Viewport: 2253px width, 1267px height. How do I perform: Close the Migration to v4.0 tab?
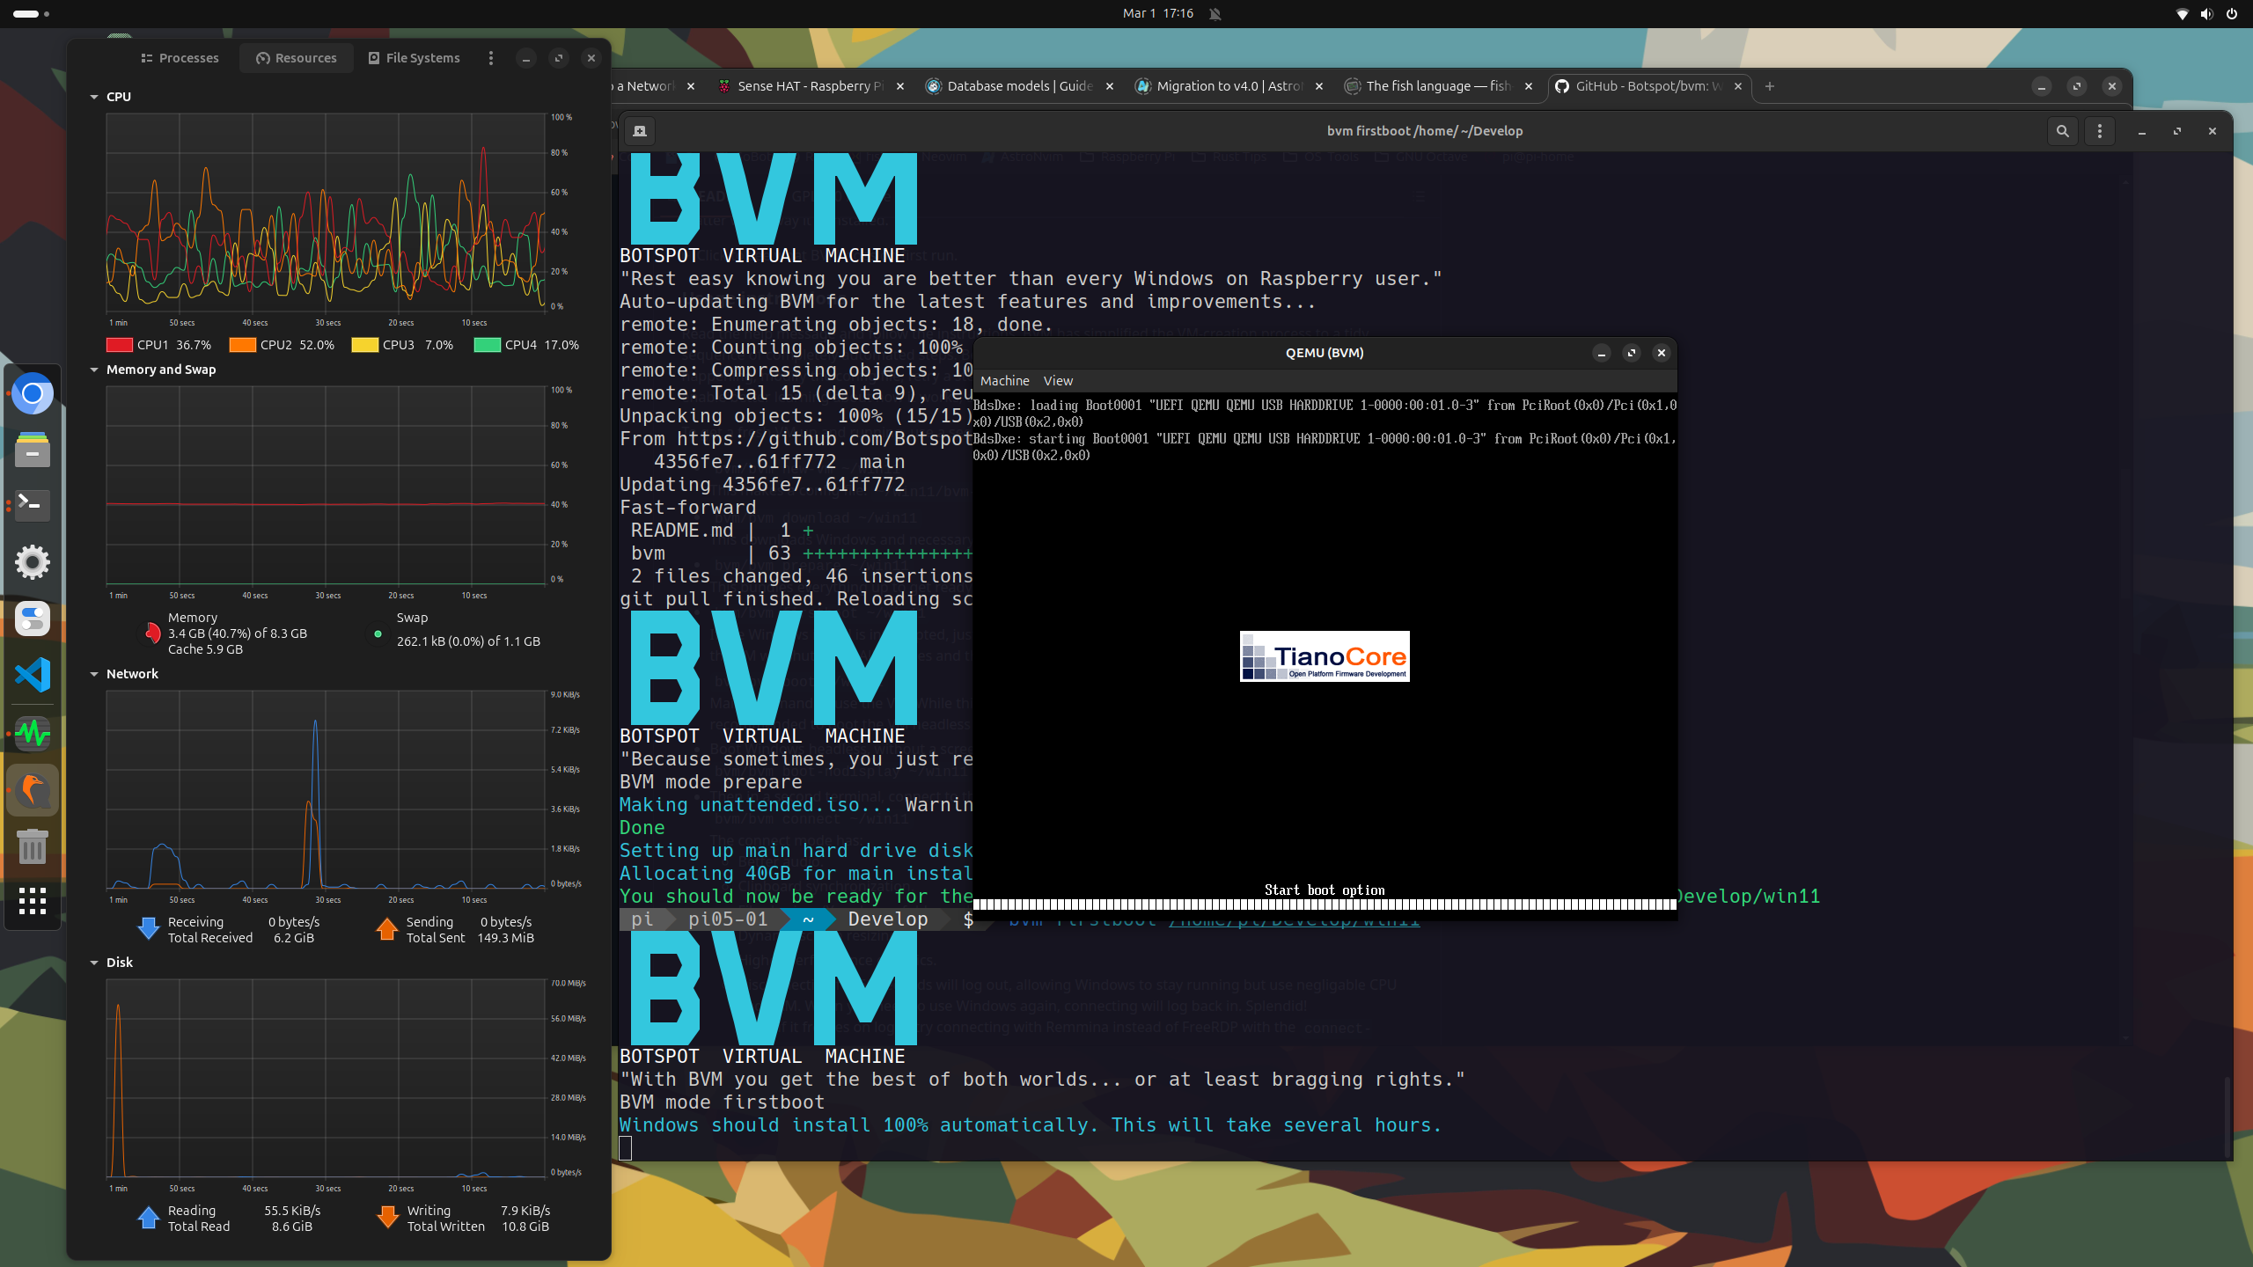pyautogui.click(x=1319, y=86)
